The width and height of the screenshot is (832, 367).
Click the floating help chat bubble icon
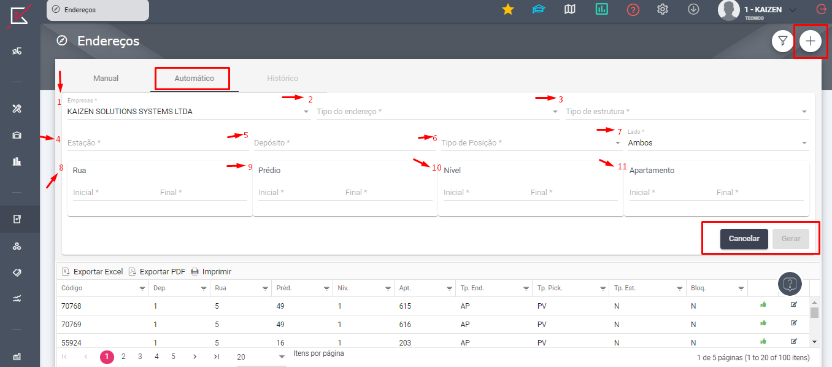coord(790,284)
